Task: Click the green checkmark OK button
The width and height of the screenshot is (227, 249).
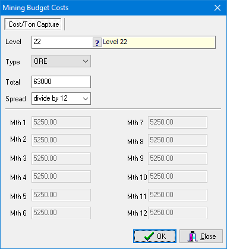Action: pyautogui.click(x=155, y=236)
